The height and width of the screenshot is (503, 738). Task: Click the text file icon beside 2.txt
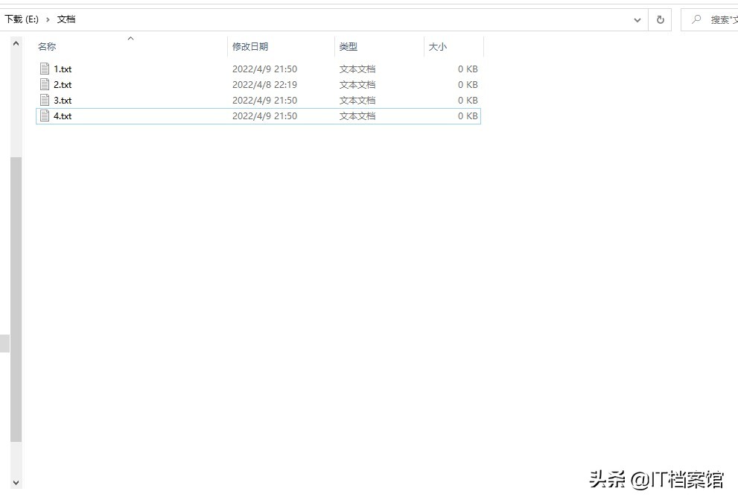[45, 84]
